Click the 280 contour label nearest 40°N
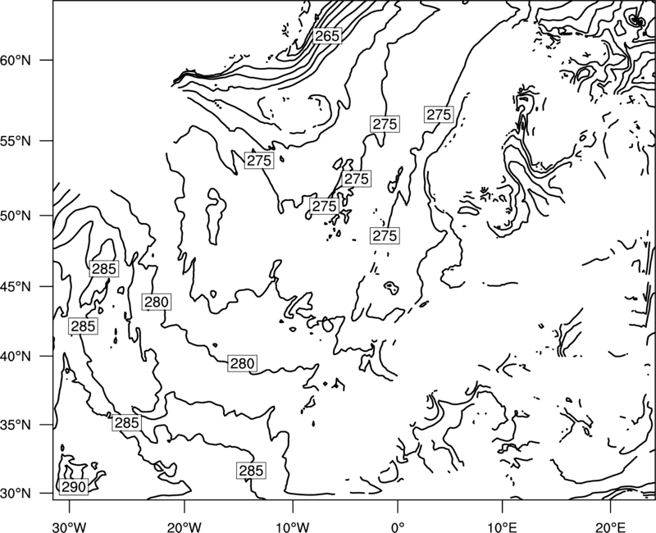 (x=242, y=363)
